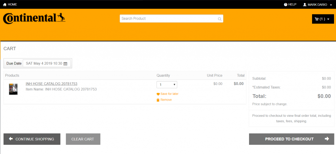Click the Continental logo
The image size is (336, 154).
click(34, 18)
